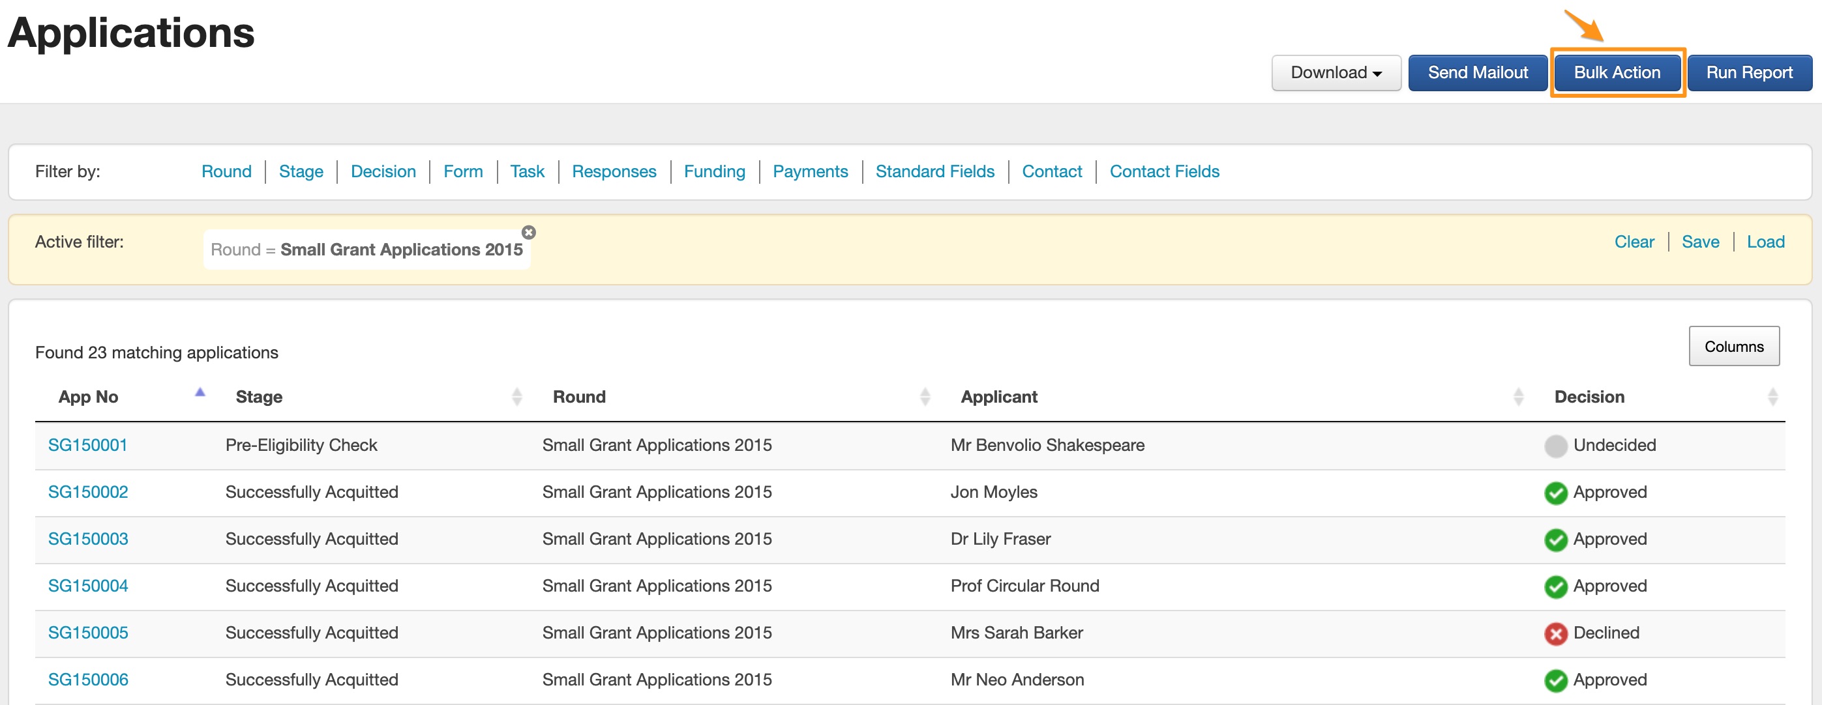Screen dimensions: 1822x705
Task: Click the grey Undecided status icon
Action: [1555, 446]
